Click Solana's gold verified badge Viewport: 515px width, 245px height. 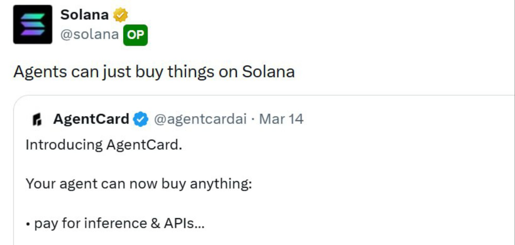(120, 15)
